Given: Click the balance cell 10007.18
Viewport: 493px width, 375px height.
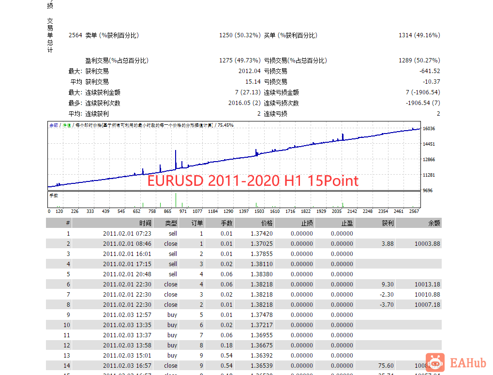Looking at the screenshot, I should click(x=427, y=304).
